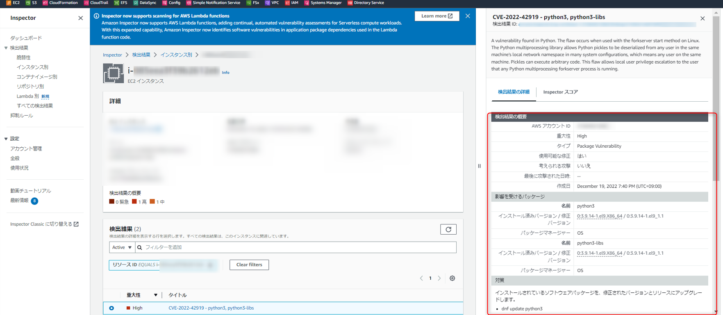Viewport: 723px width, 315px height.
Task: Click Inspector breadcrumb link
Action: [112, 55]
